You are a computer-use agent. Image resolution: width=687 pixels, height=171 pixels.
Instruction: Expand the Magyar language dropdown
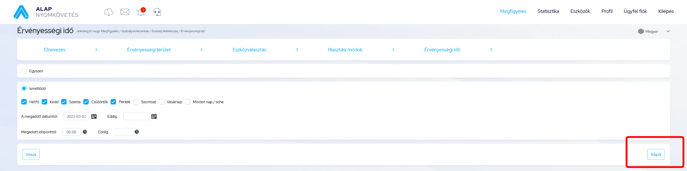[668, 31]
